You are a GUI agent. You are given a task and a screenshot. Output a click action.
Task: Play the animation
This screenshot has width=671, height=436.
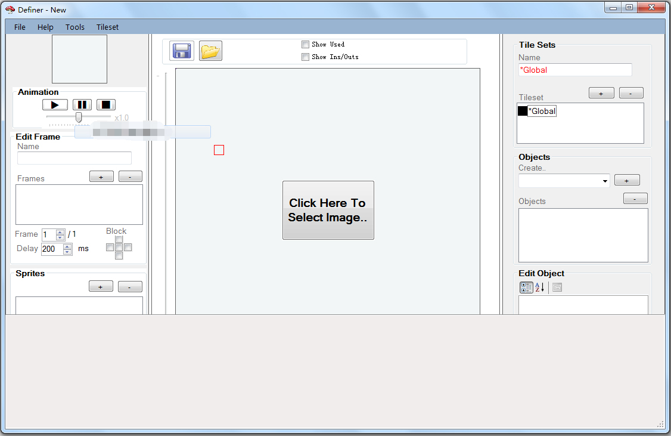[x=55, y=104]
